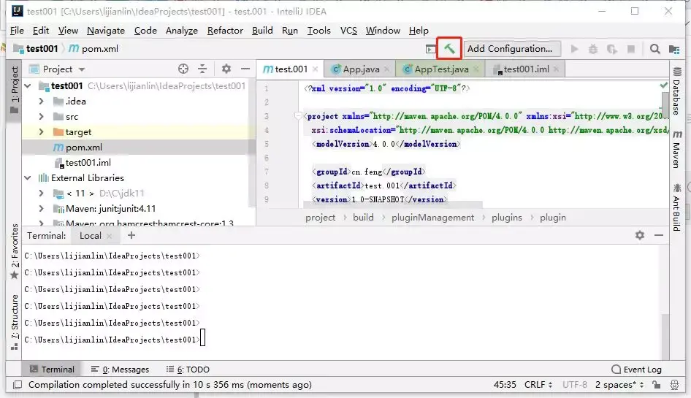Open the Structure side tool window

(x=15, y=322)
